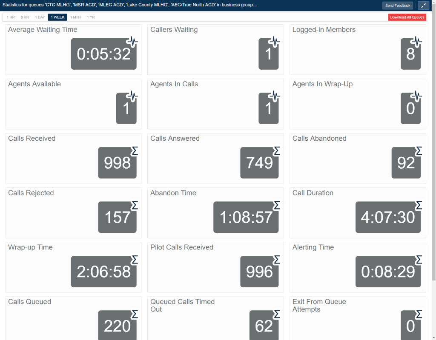Click the 0:05:32 Average Waiting Time value
Viewport: 436px width, 340px height.
pos(104,54)
